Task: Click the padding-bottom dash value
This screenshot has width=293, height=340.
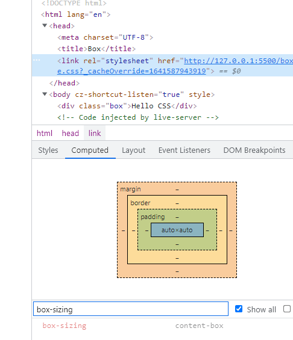Action: [177, 244]
